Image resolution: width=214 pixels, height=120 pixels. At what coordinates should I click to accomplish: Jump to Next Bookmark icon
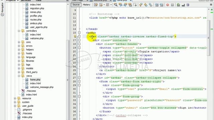(x=146, y=5)
